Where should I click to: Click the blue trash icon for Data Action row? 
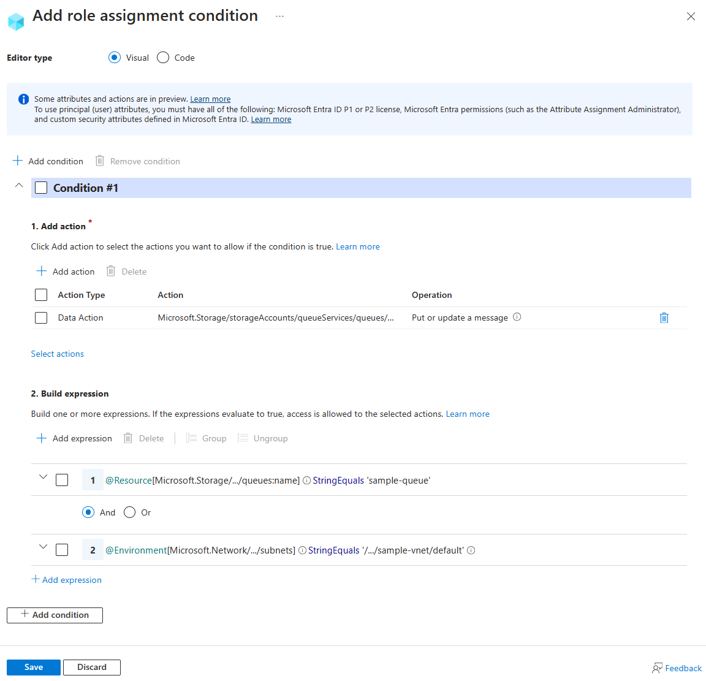664,318
